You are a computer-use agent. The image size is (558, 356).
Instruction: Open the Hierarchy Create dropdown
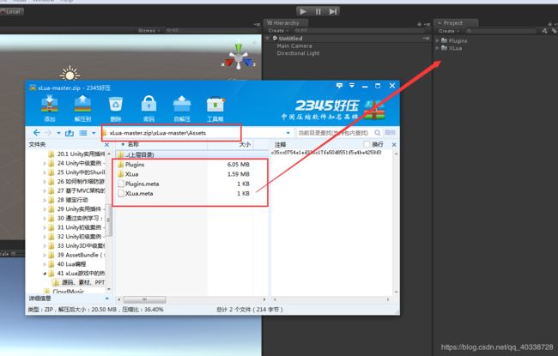tap(278, 31)
